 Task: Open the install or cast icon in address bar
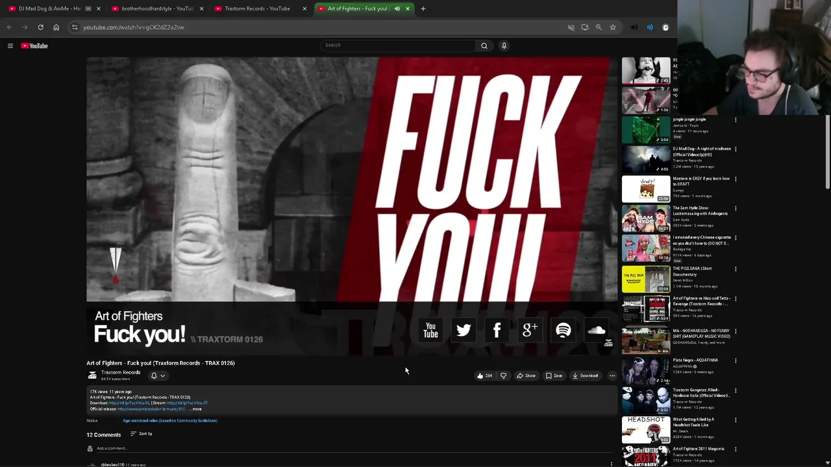click(x=585, y=27)
